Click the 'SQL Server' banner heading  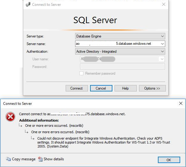pos(95,20)
